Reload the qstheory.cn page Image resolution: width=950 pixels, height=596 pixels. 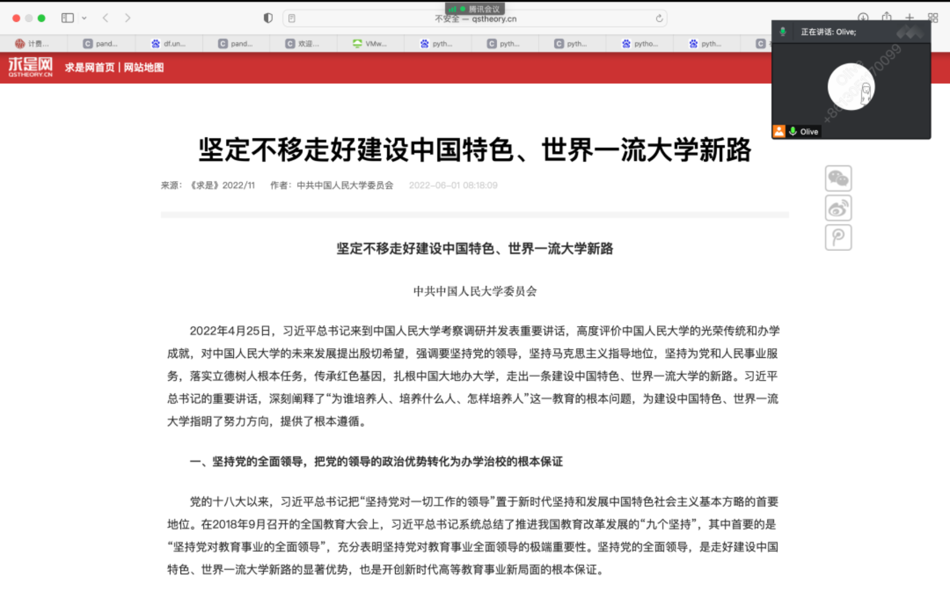(x=659, y=19)
